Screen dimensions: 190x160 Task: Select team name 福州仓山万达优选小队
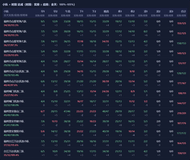(16, 81)
